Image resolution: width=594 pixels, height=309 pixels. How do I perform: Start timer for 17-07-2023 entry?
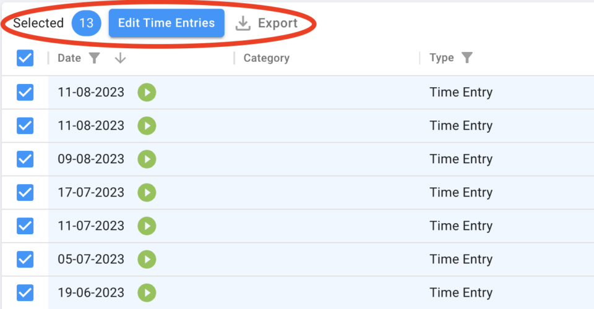147,193
